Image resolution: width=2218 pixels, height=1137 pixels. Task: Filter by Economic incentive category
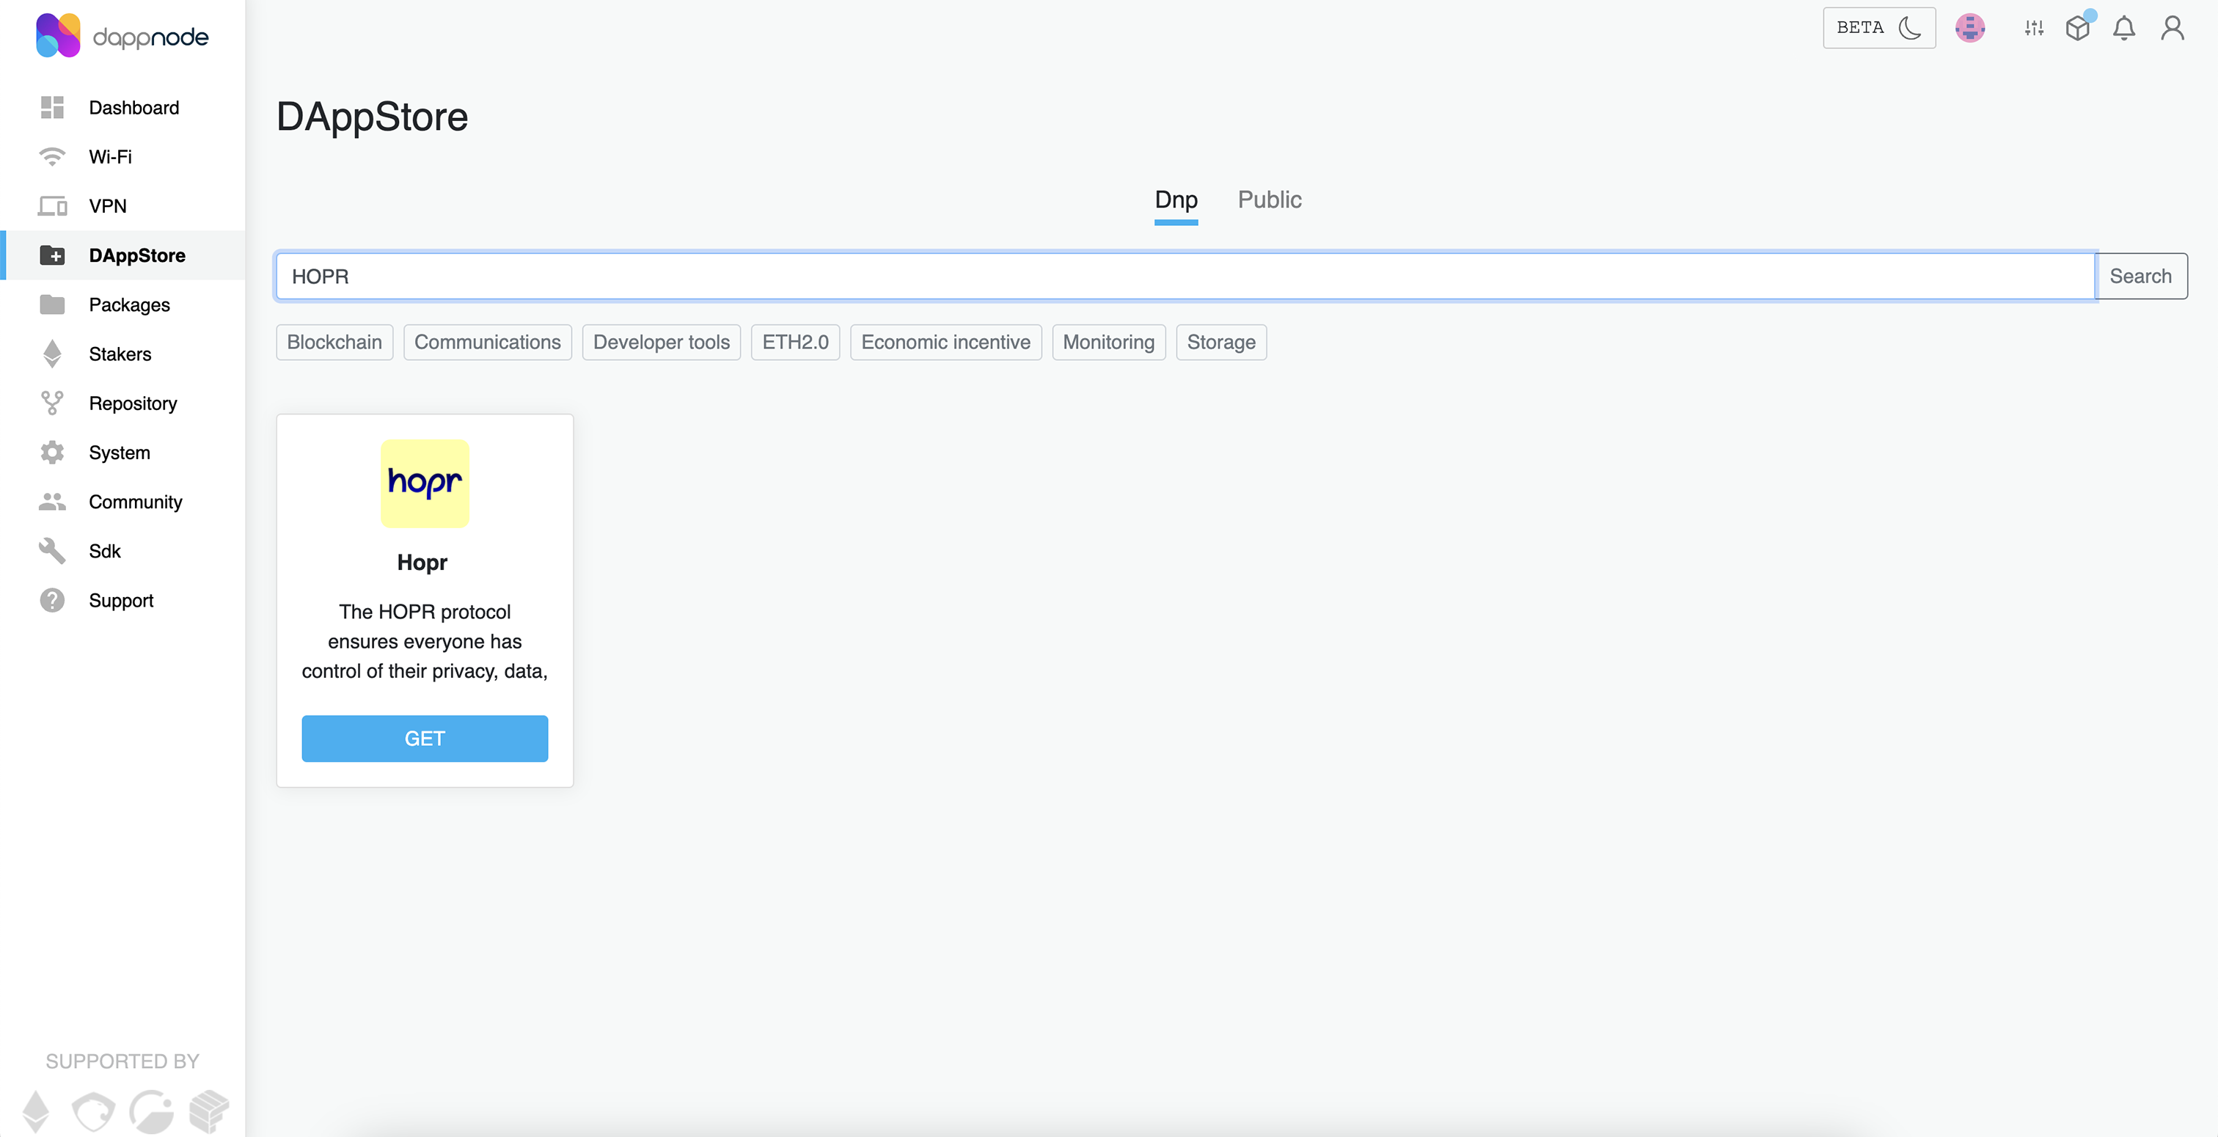tap(945, 342)
